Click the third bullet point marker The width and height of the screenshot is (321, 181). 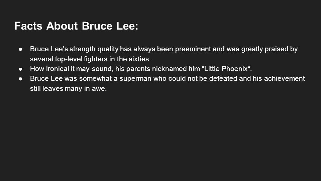pos(20,78)
